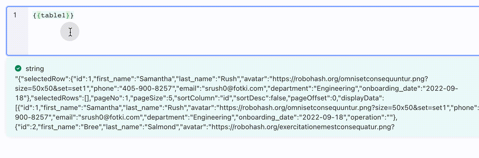Click the green checkmark success icon
The height and width of the screenshot is (158, 479).
coord(18,69)
